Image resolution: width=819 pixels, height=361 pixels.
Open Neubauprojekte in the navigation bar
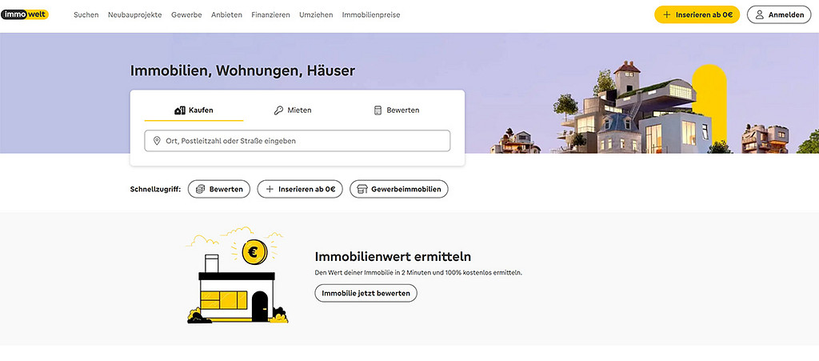[x=134, y=15]
